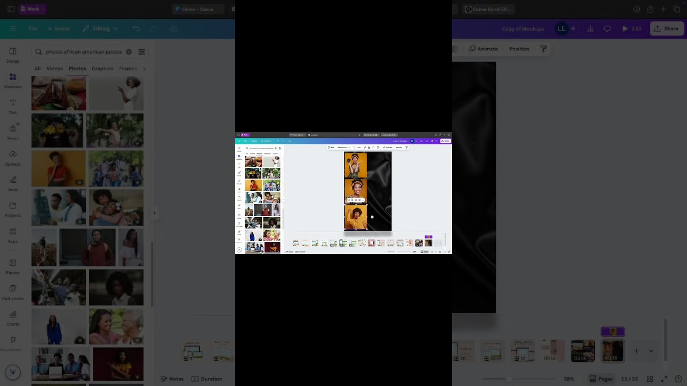Screen dimensions: 687x386
Task: Open Projects in blurred backdrop sidebar
Action: tap(13, 209)
